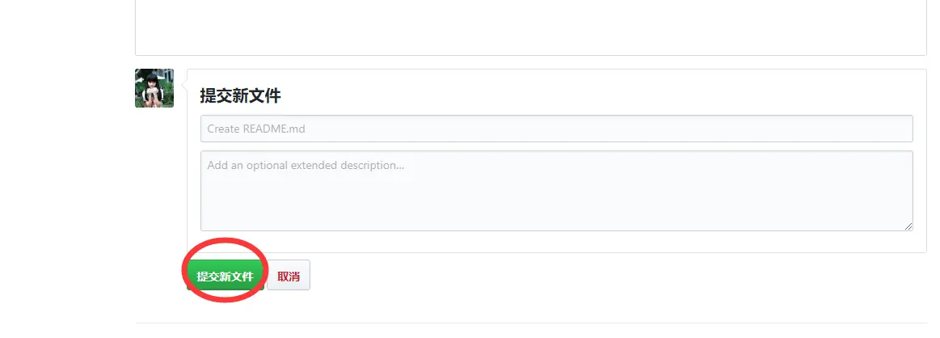Click the child photo avatar image
This screenshot has width=940, height=338.
pyautogui.click(x=154, y=88)
